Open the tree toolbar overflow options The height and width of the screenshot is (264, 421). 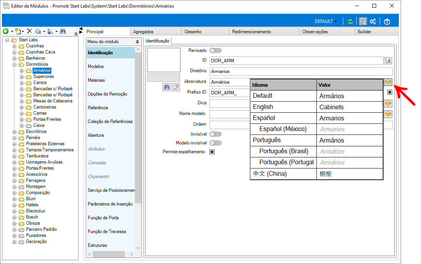point(76,34)
